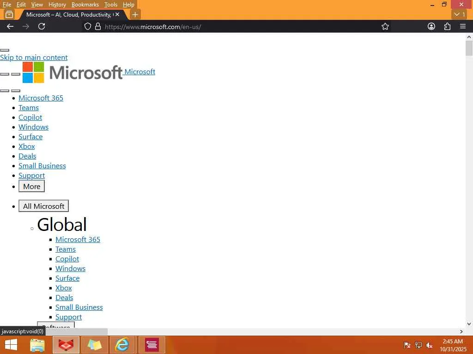Screen dimensions: 473x354
Task: Expand the All Microsoft button
Action: [43, 206]
